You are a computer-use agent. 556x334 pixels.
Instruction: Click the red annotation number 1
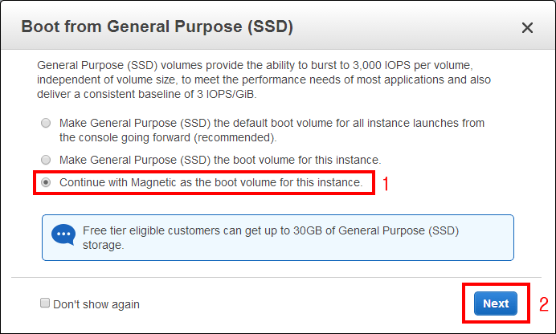pos(386,184)
